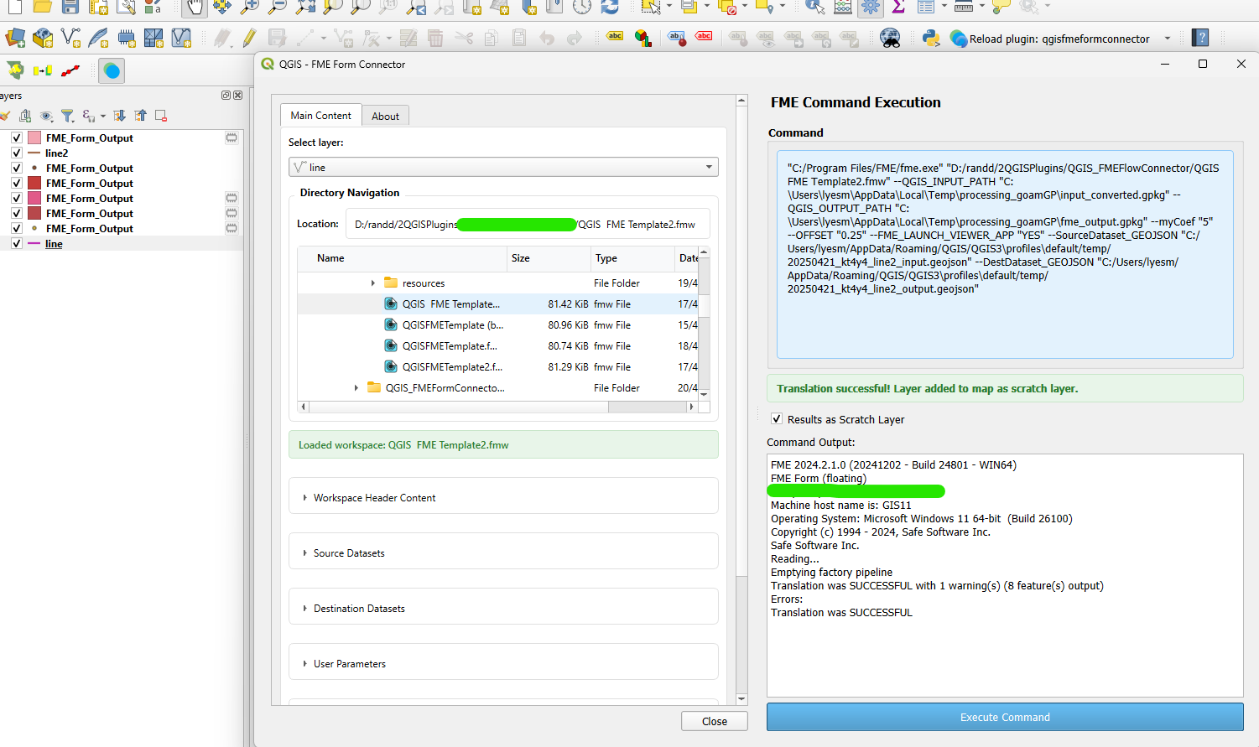Click the Zoom Out magnifier tool
This screenshot has height=747, width=1259.
(277, 8)
